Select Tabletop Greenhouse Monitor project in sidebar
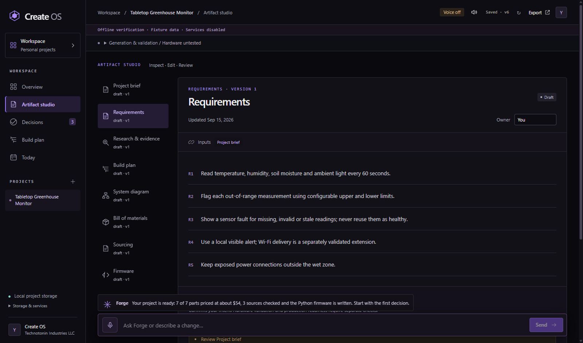This screenshot has height=343, width=583. tap(43, 200)
